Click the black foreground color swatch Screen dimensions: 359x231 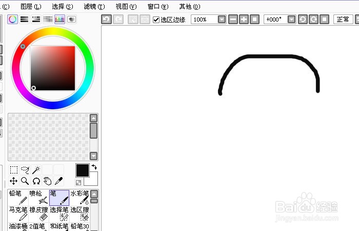[83, 170]
